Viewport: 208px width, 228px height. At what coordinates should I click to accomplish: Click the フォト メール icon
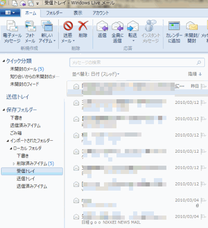[30, 25]
